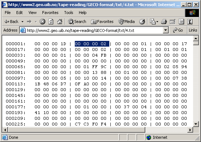Image resolution: width=201 pixels, height=142 pixels.
Task: Open the Favorites menu
Action: coord(50,13)
